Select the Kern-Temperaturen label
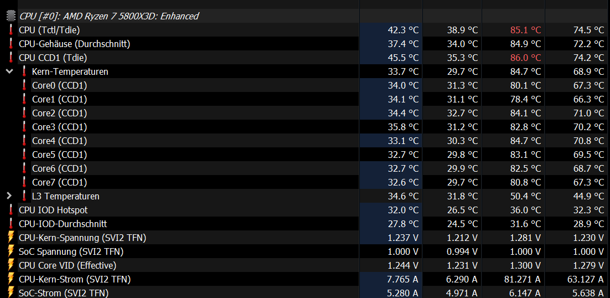 click(70, 71)
